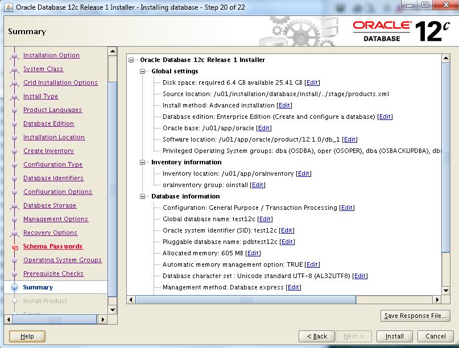
Task: Edit the Software location path
Action: [x=350, y=140]
